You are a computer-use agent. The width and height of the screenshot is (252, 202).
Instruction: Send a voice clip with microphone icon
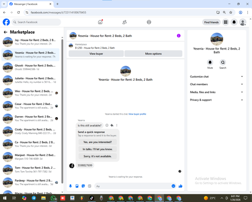coord(71,186)
